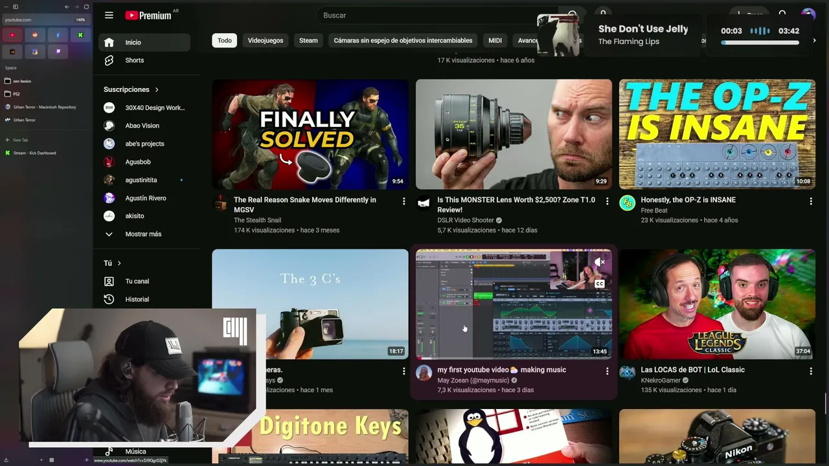Image resolution: width=829 pixels, height=466 pixels.
Task: Open May Zoean (@maymusic) channel name
Action: click(473, 381)
